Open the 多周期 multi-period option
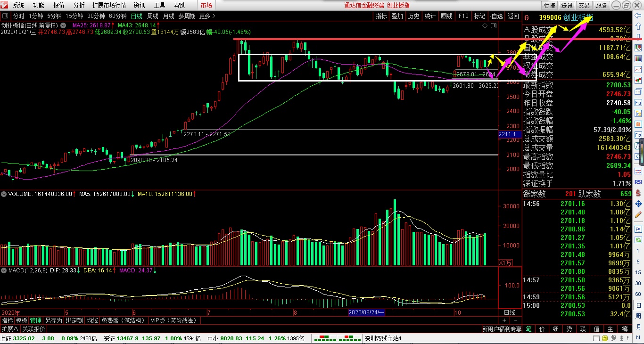 click(x=187, y=16)
